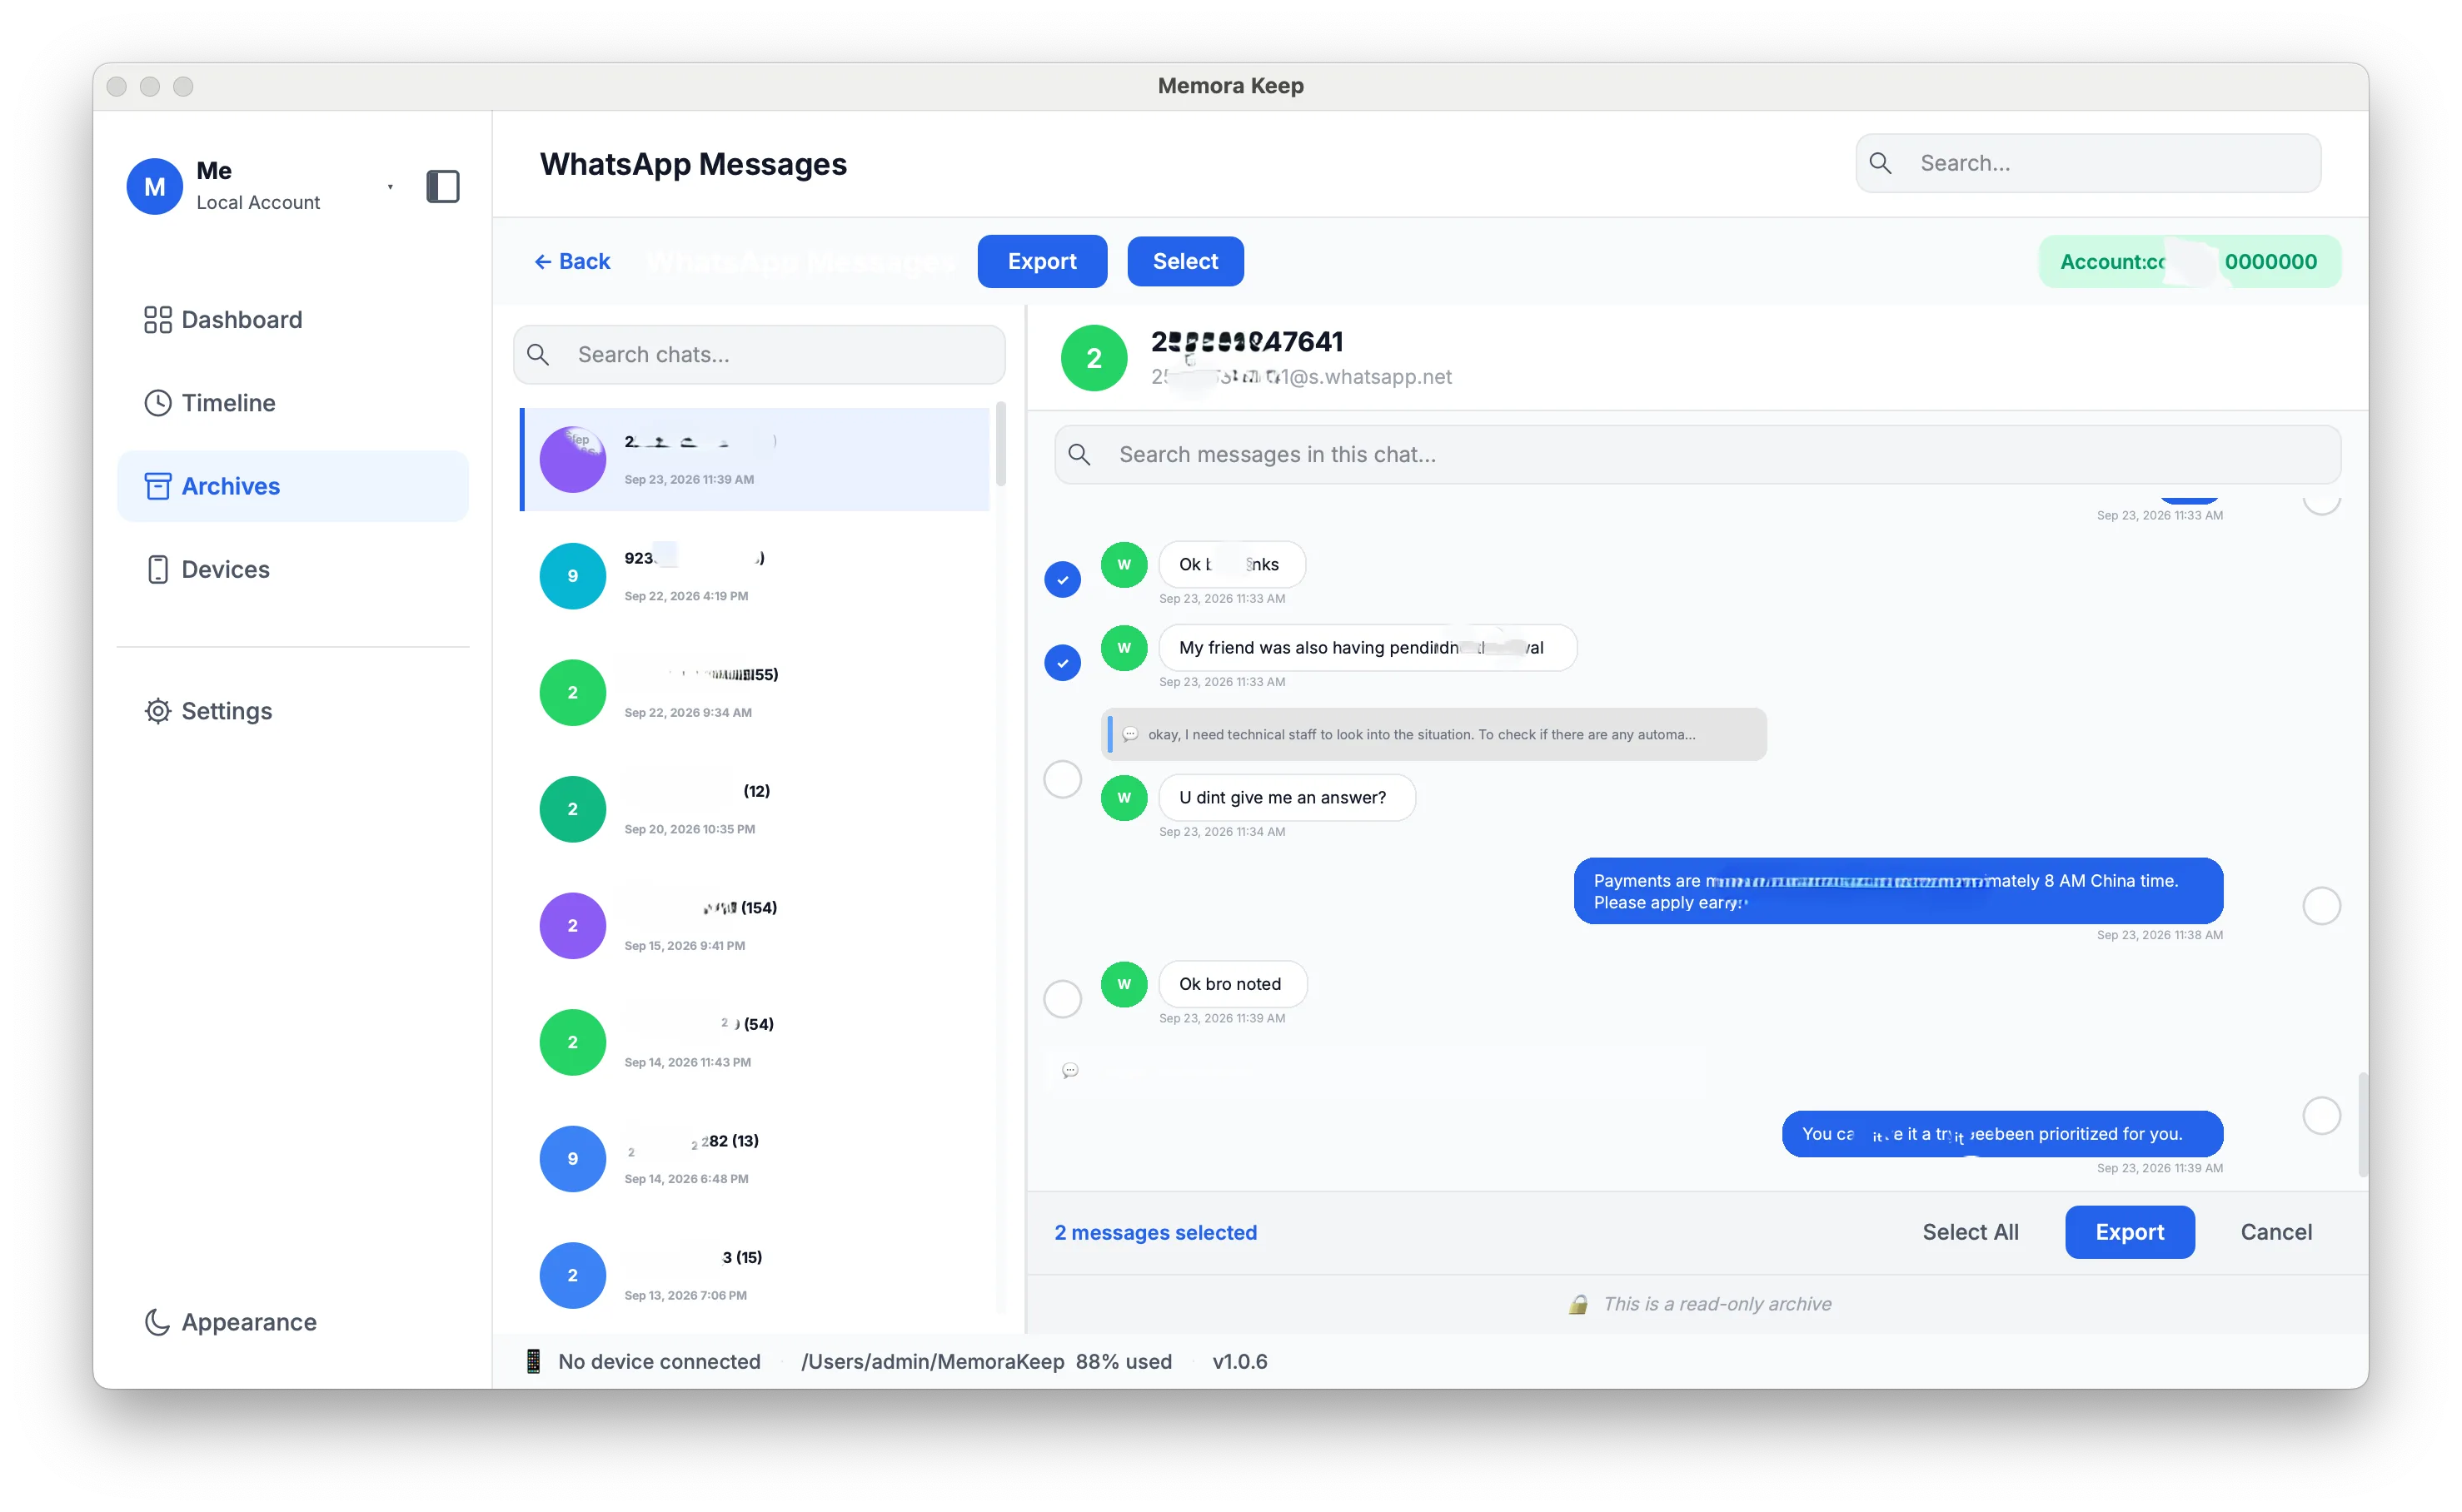
Task: Click the message pane scrollbar
Action: 2362,1124
